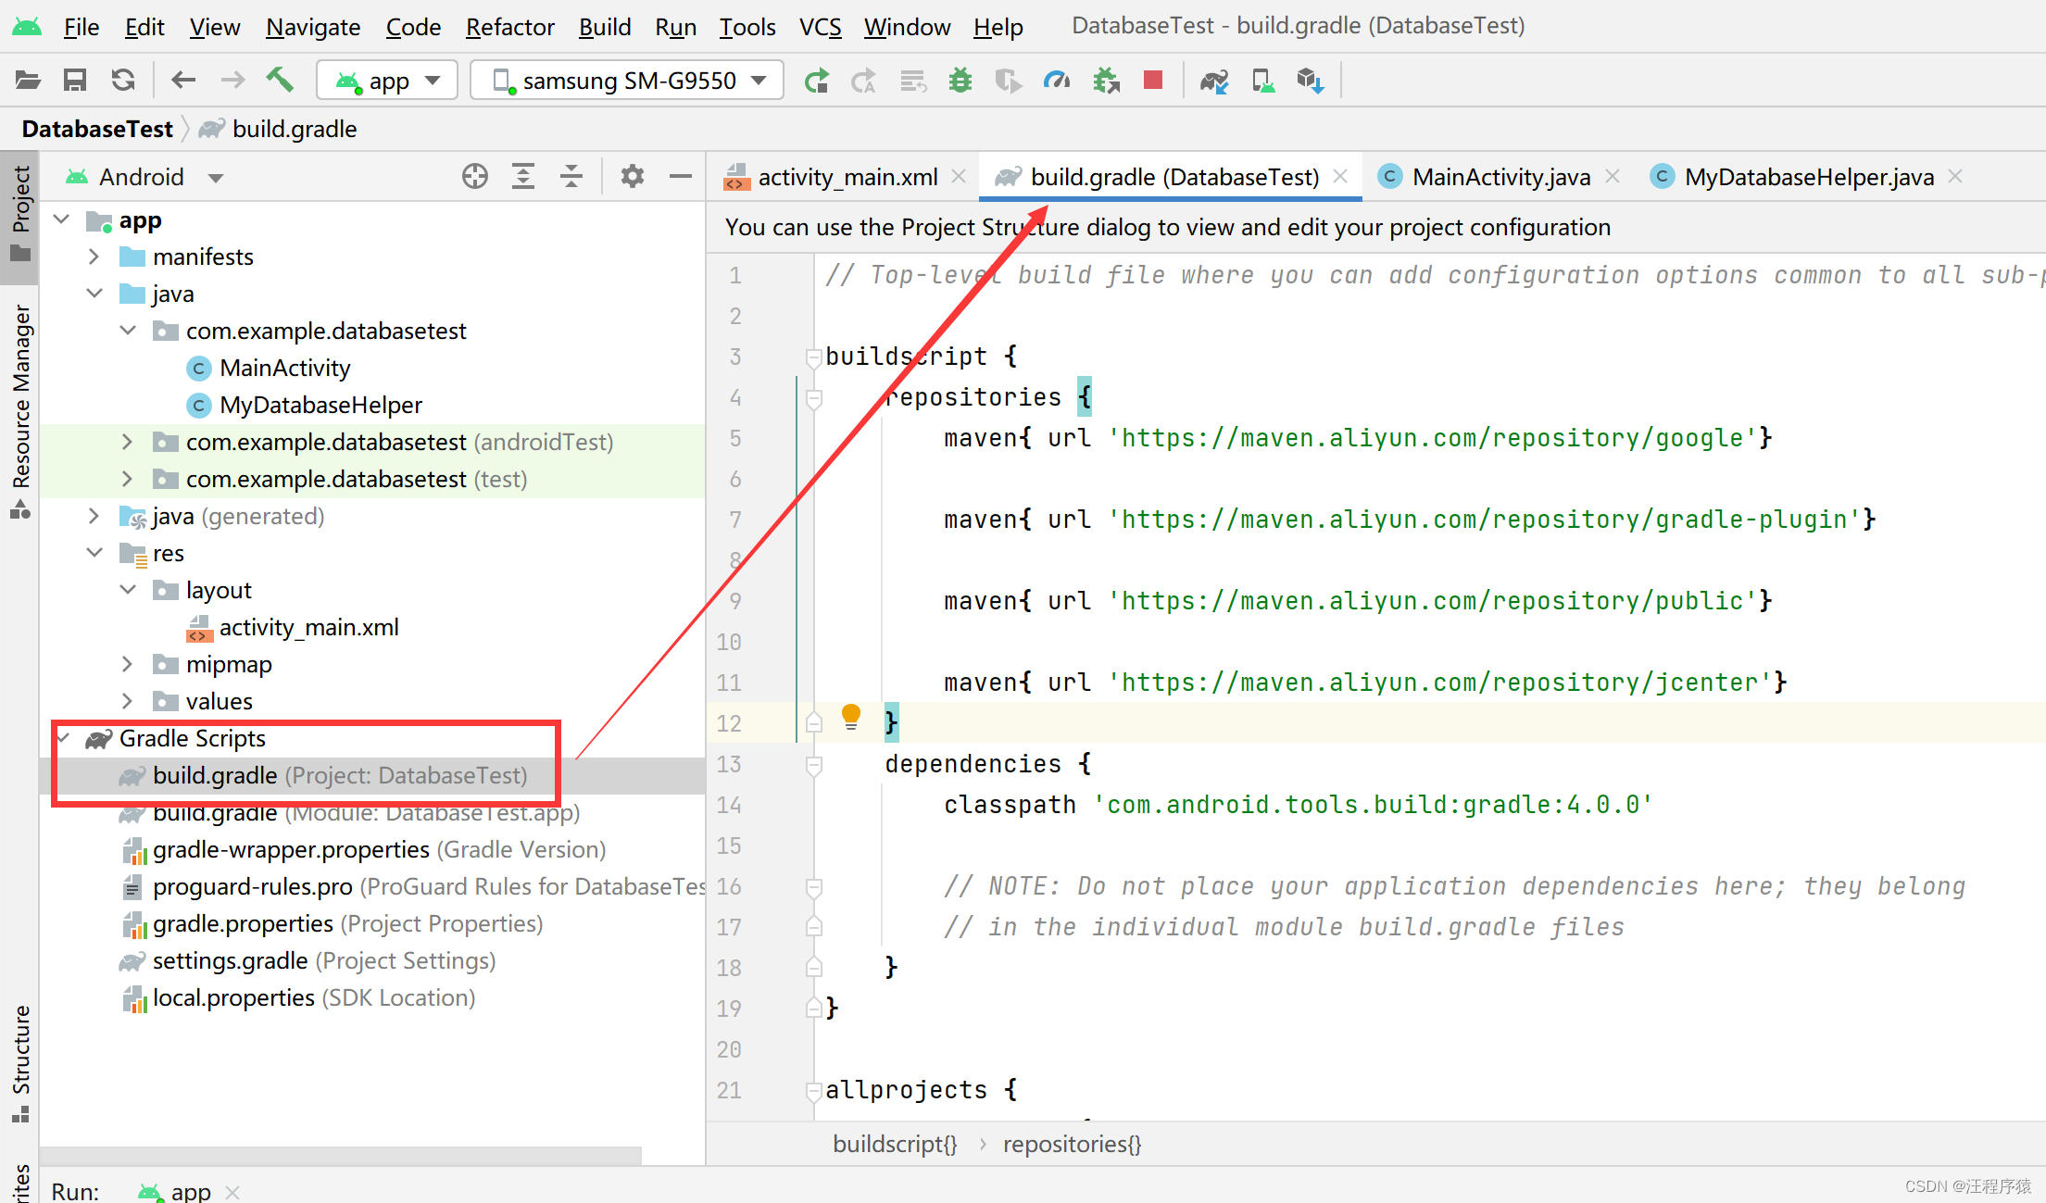Expand com.example.databasetest (androidTest) package
This screenshot has width=2046, height=1203.
(x=128, y=442)
